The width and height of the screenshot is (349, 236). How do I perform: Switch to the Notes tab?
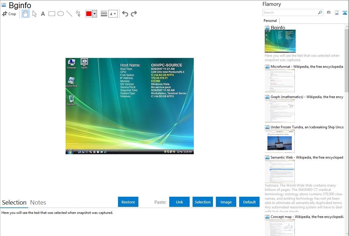coord(38,203)
